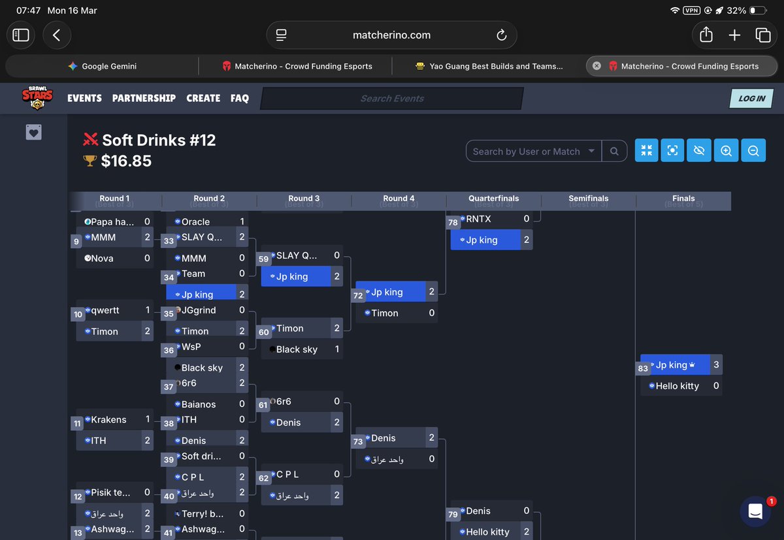Click the Soft Drinks #12 title
The width and height of the screenshot is (784, 540).
(x=159, y=140)
